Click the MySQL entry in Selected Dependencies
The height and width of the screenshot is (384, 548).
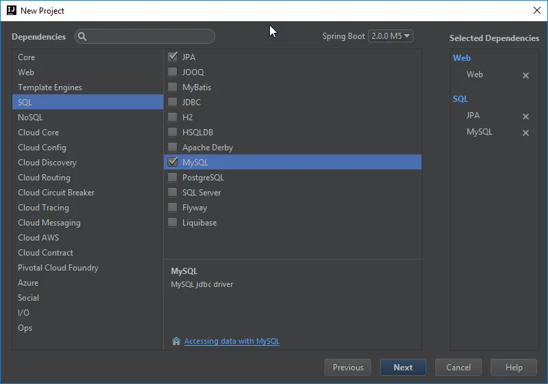coord(480,132)
